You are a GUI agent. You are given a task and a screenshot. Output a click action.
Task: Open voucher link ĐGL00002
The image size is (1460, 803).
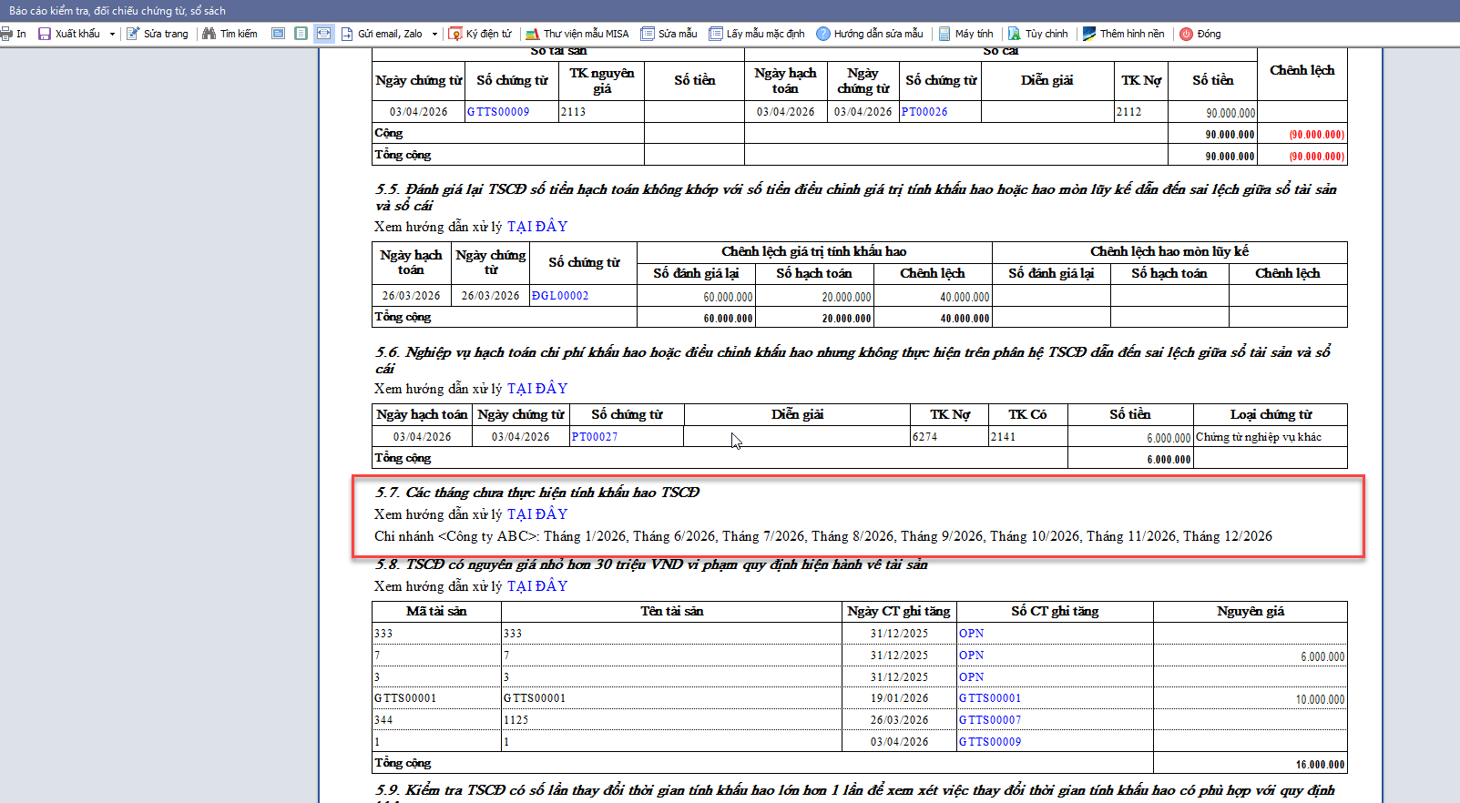(x=560, y=296)
